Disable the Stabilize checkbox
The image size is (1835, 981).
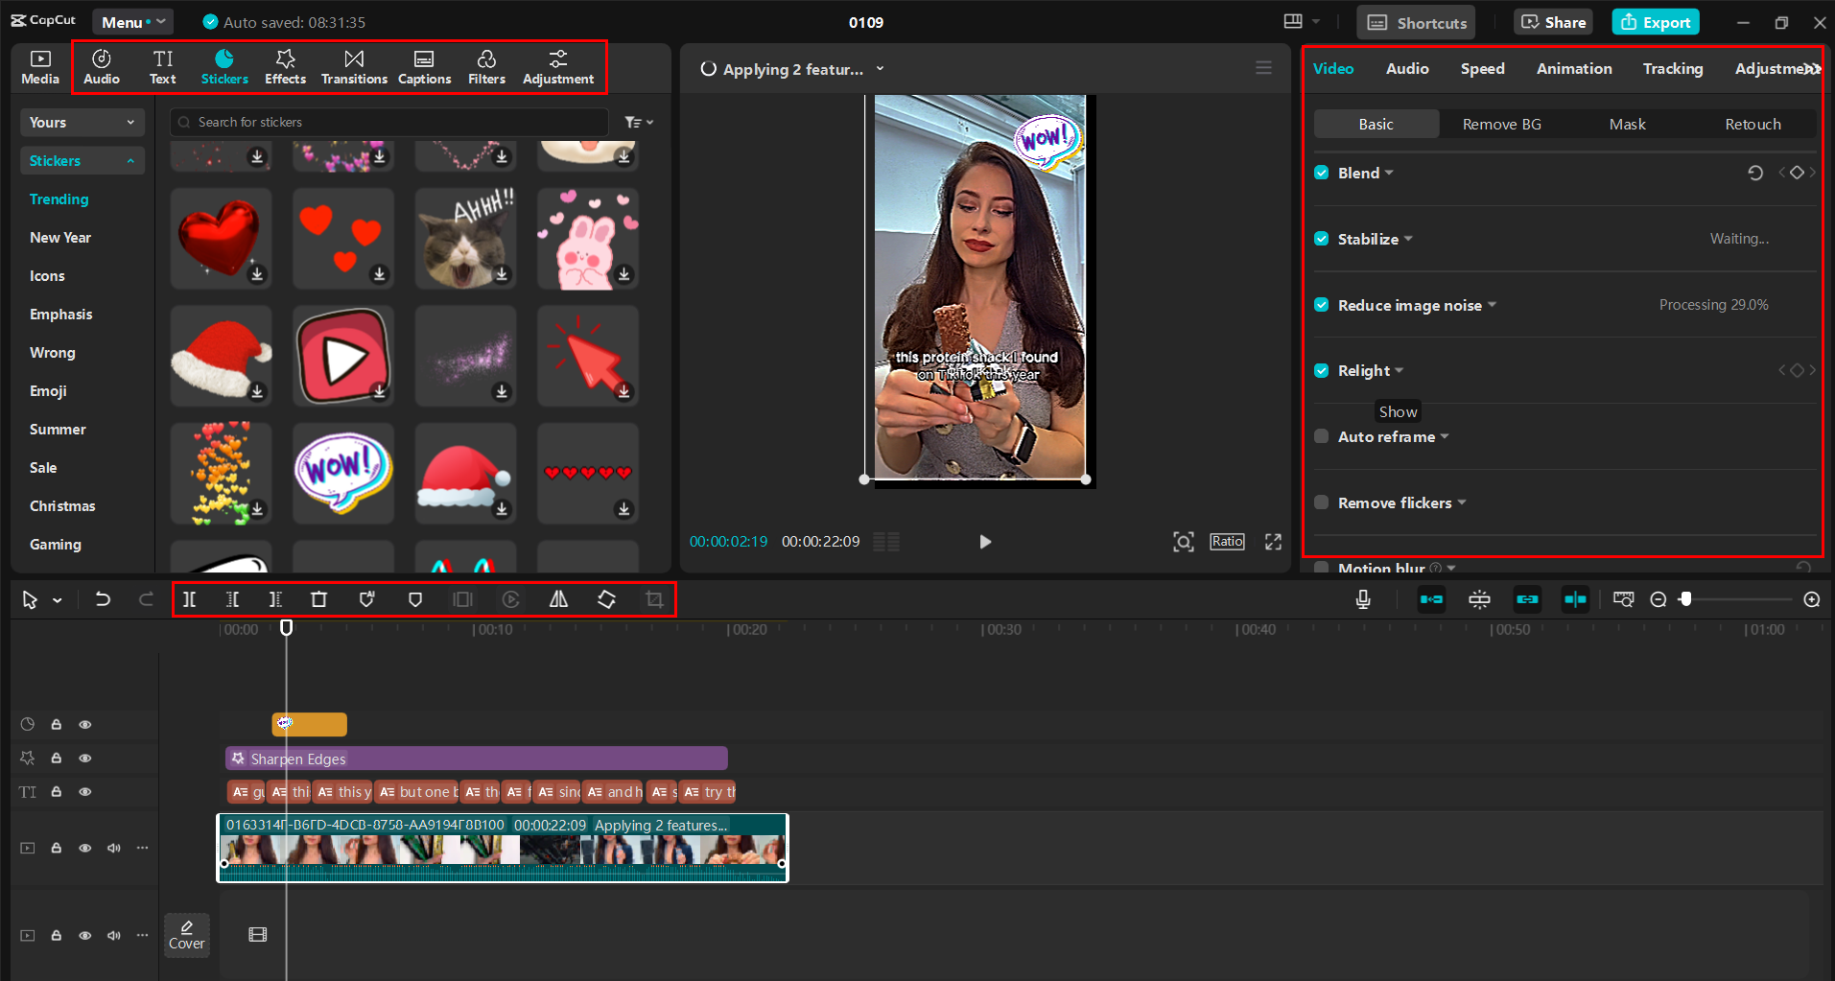(1321, 239)
